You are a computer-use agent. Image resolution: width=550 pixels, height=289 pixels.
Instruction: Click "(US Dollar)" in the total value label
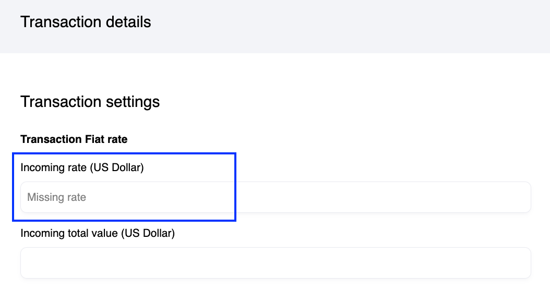click(147, 233)
